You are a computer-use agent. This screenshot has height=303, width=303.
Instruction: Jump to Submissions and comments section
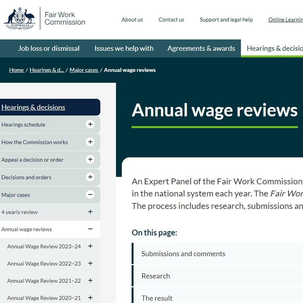tap(183, 254)
